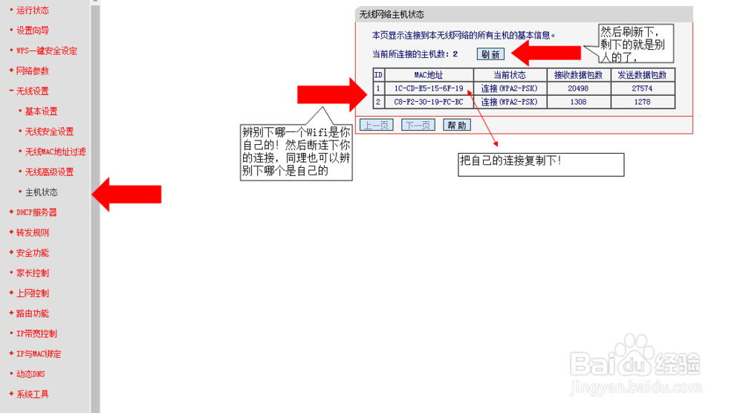Open 家长控制 menu item

tap(32, 273)
